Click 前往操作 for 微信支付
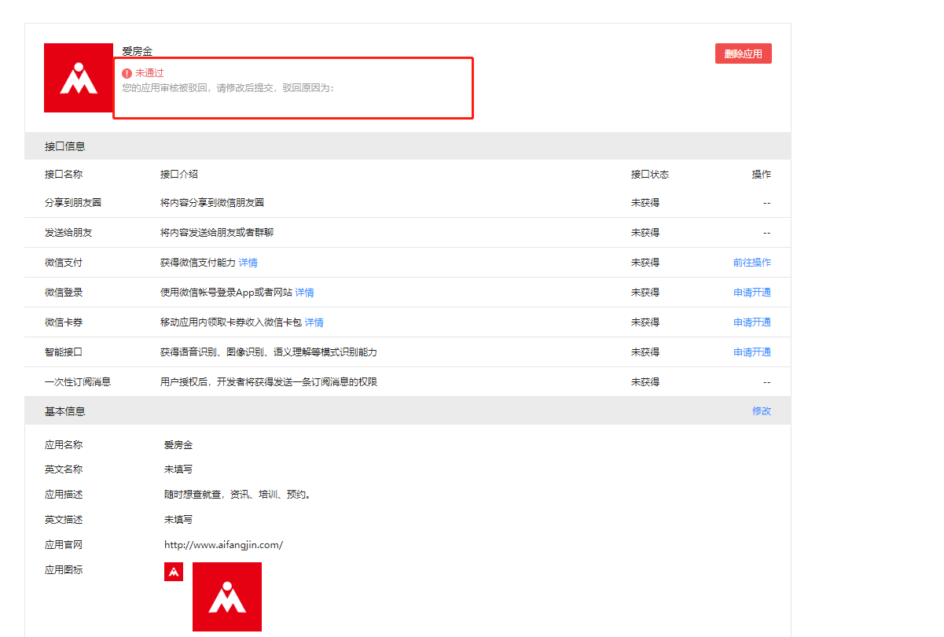The image size is (944, 637). 752,263
